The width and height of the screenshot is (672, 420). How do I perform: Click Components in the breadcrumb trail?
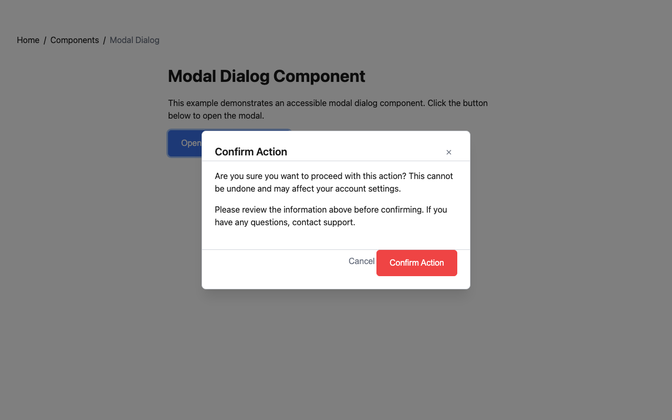point(75,40)
